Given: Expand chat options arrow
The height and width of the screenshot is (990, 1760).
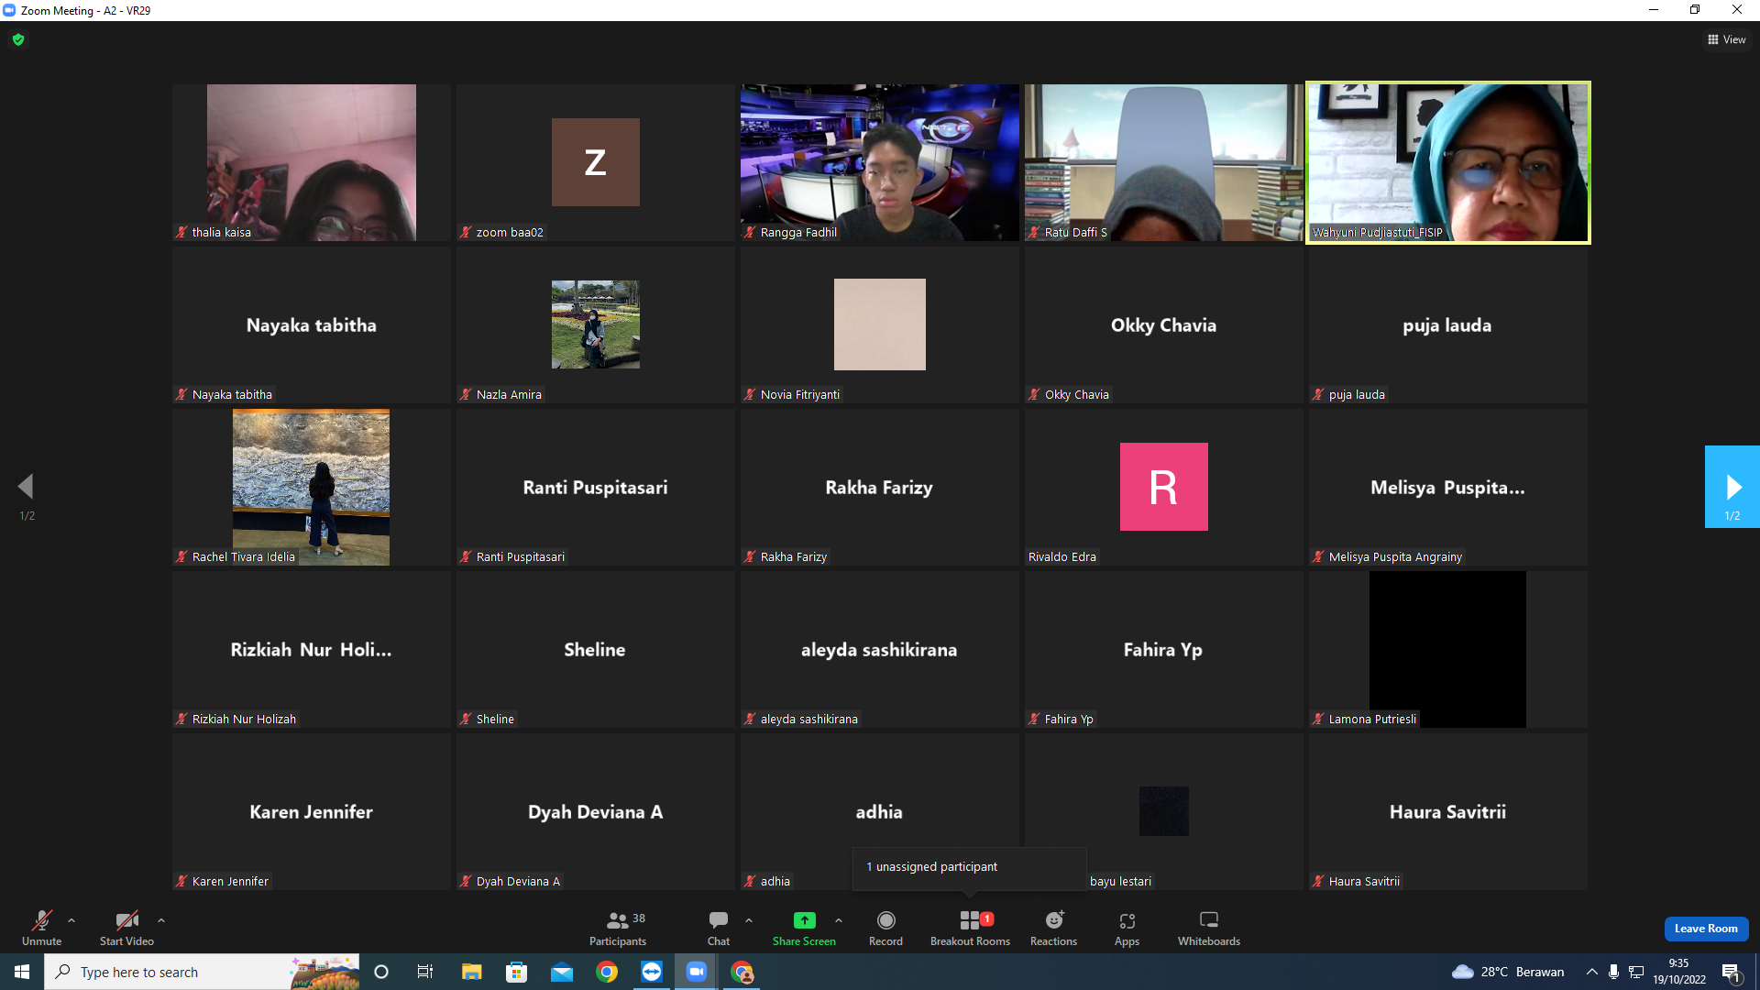Looking at the screenshot, I should [749, 920].
